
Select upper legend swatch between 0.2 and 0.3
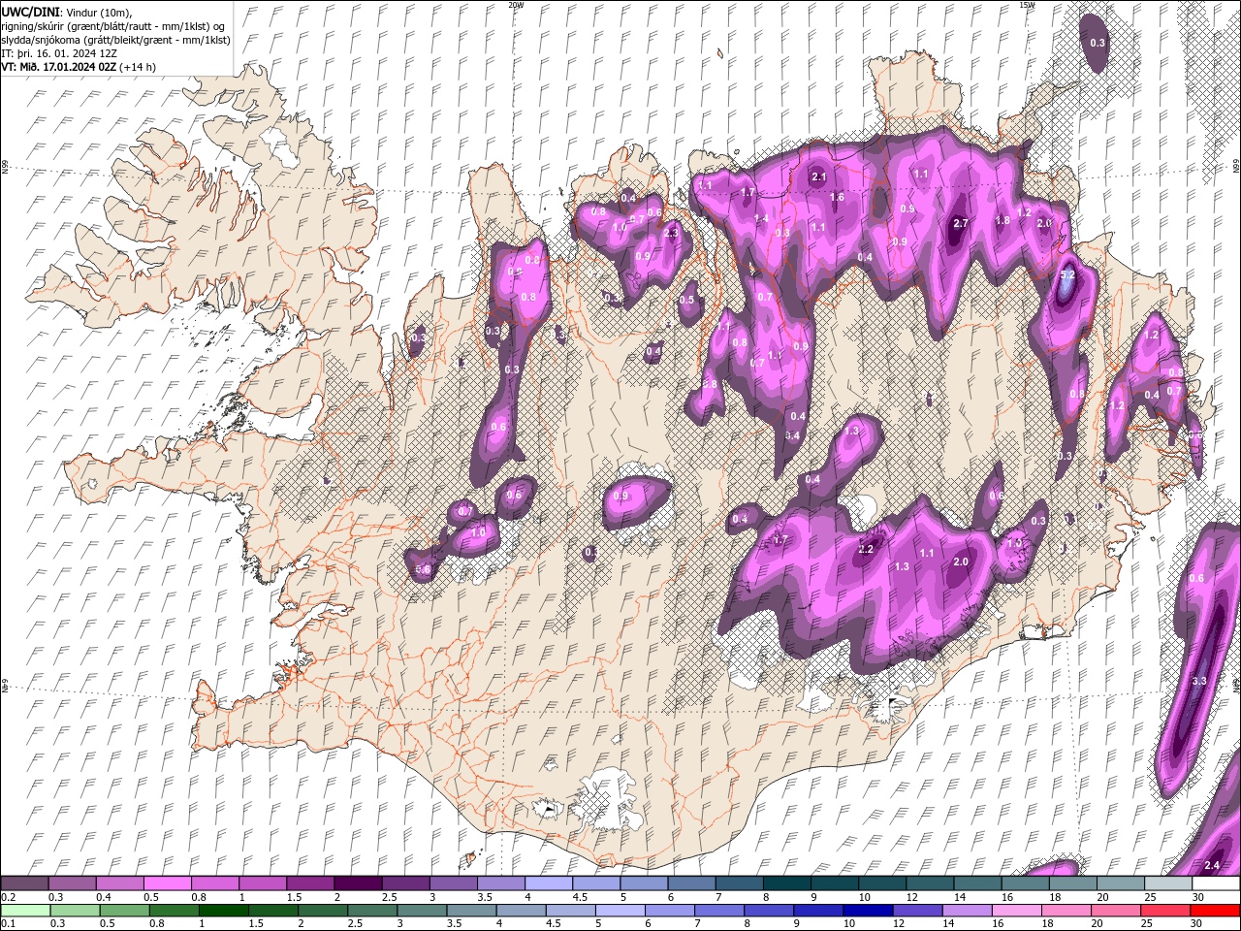tap(24, 883)
